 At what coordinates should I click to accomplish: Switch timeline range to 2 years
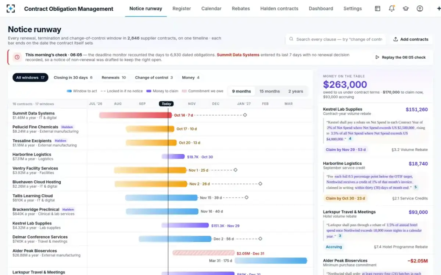296,91
